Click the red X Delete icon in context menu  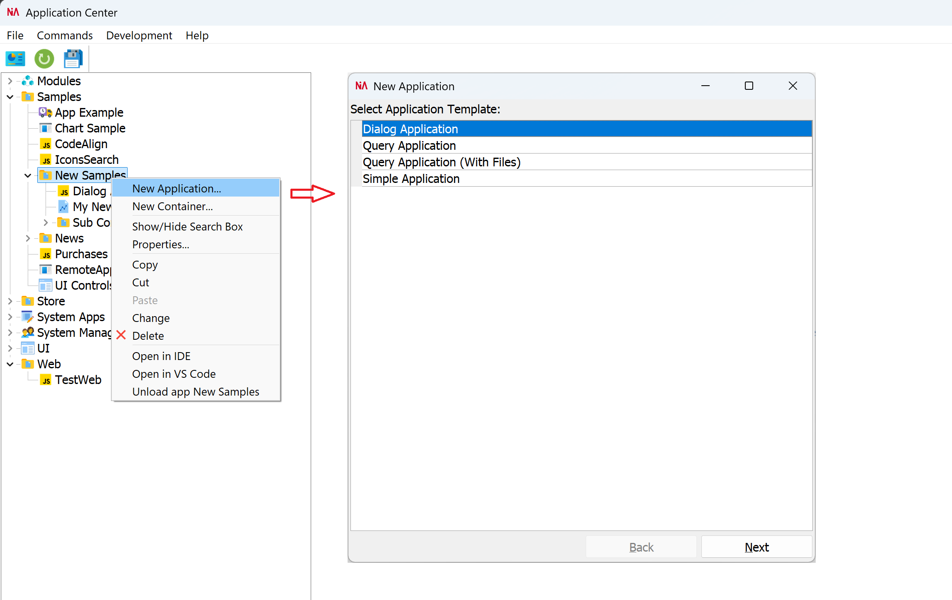pyautogui.click(x=121, y=335)
